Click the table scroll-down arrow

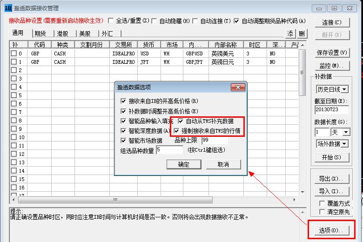point(302,192)
